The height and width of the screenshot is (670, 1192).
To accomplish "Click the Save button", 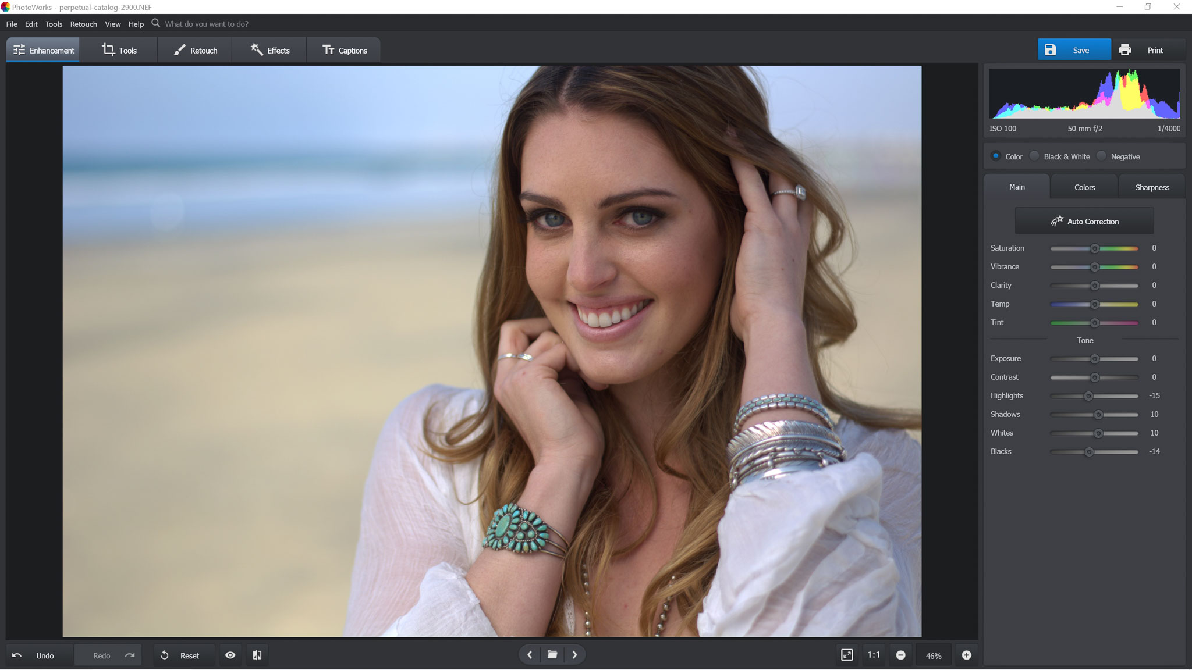I will (x=1074, y=49).
